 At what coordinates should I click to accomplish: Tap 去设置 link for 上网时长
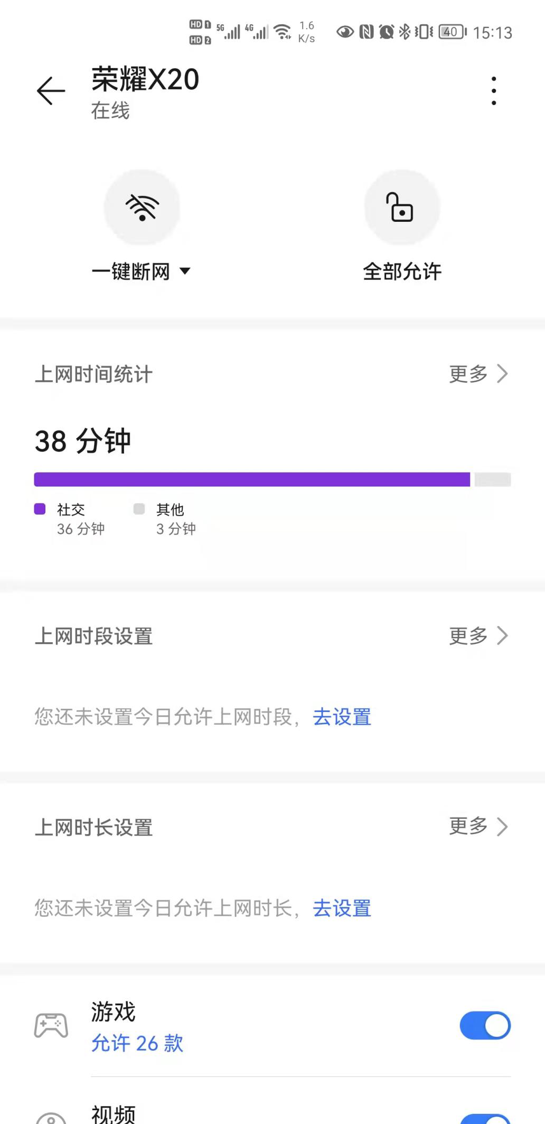coord(342,908)
